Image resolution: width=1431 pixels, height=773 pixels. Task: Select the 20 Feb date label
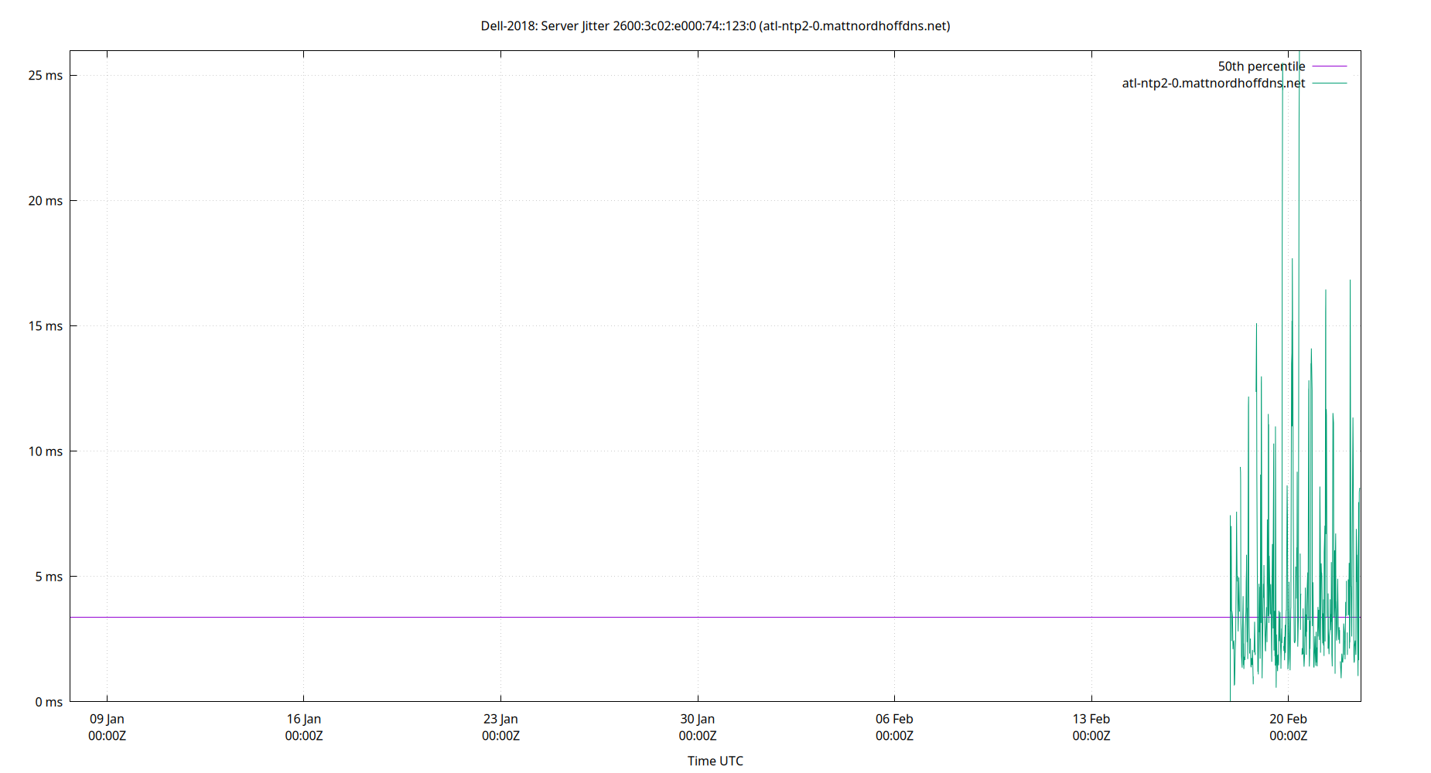click(1289, 718)
